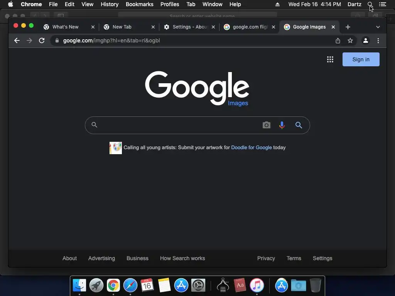Close the google.com flights tab

point(273,27)
